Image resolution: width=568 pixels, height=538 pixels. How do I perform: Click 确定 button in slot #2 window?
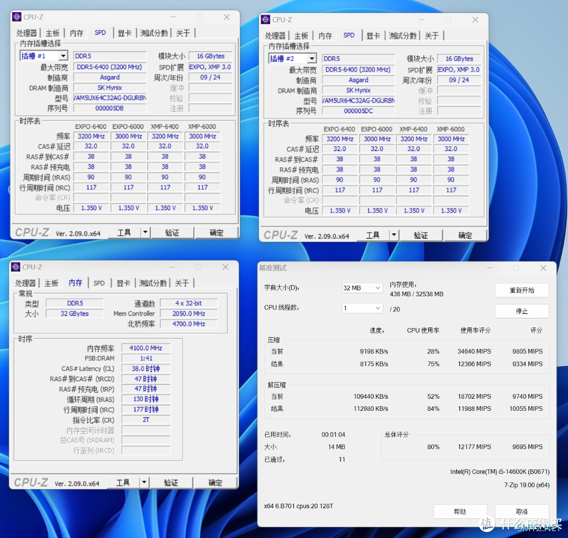(x=465, y=235)
